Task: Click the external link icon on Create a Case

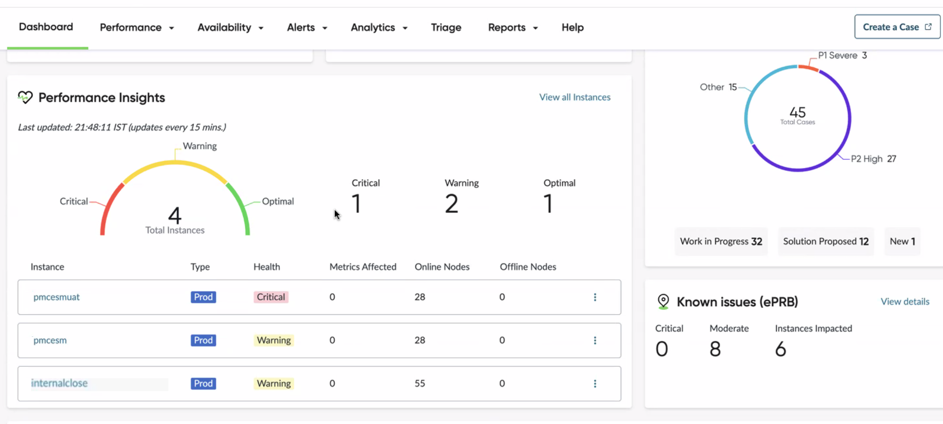Action: click(x=928, y=27)
